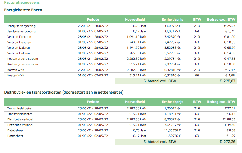242x153 pixels.
Task: Click BTW header in Distributie table
Action: (x=197, y=102)
